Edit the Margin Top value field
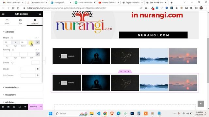 click(7, 42)
